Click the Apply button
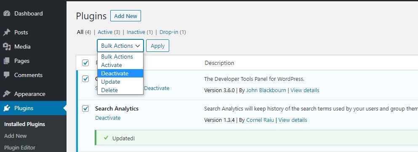Viewport: 418px width, 152px height. (x=157, y=46)
